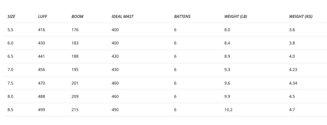Viewport: 327px width, 125px height.
Task: Click the 488 luff value
Action: click(41, 96)
